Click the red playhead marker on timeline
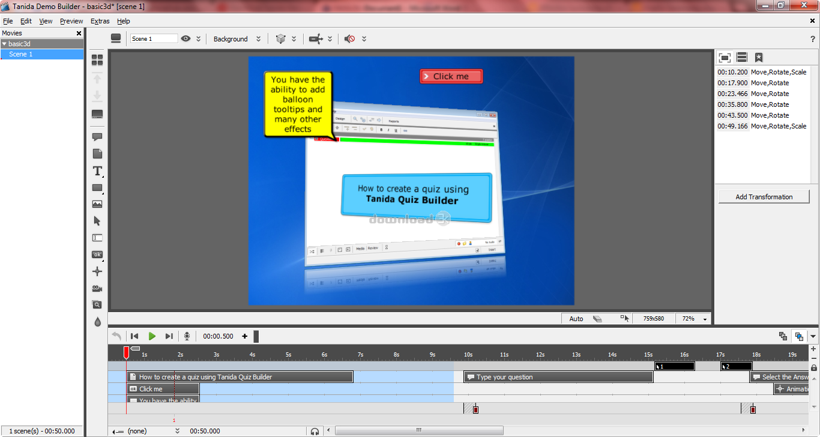820x437 pixels. pos(126,352)
